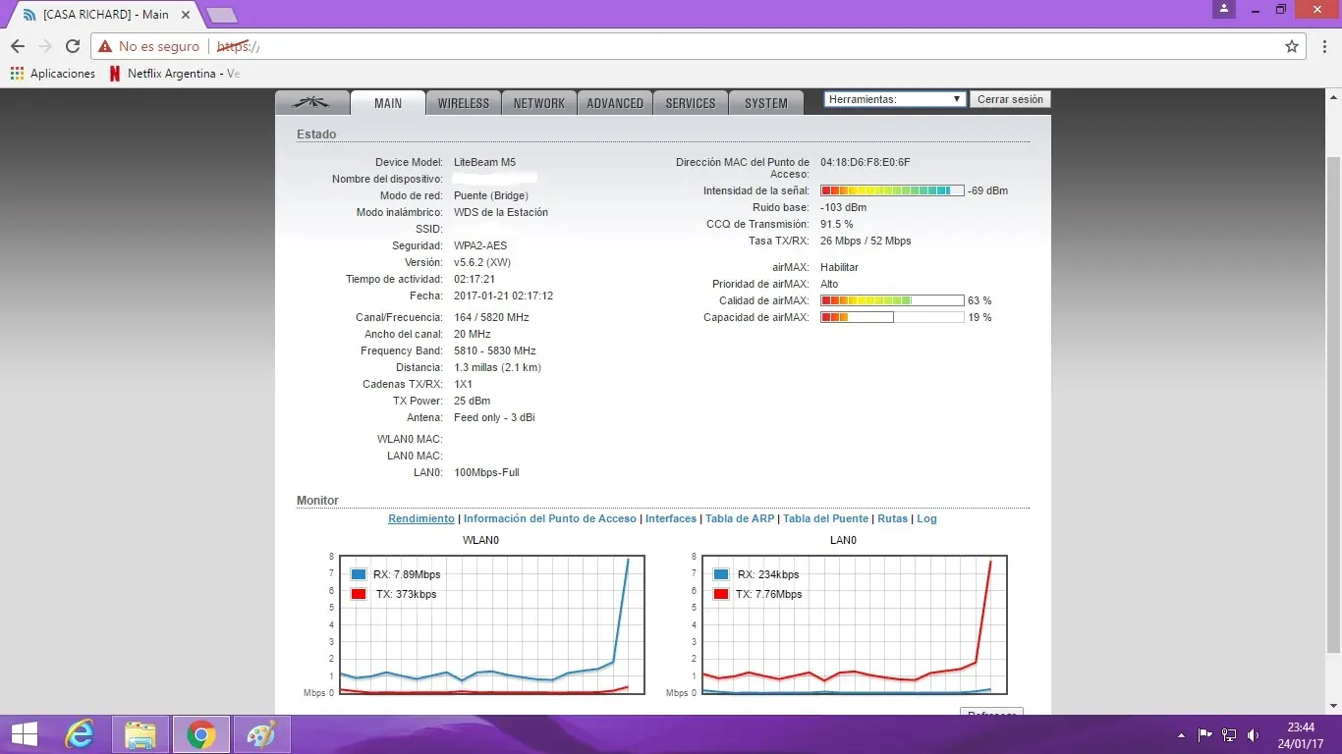This screenshot has height=754, width=1342.
Task: Click the 'WPA2-AES' security value
Action: tap(480, 245)
